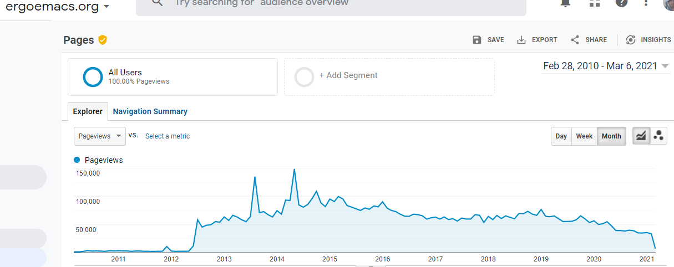Open the ergoemacs.org property selector dropdown

[x=57, y=7]
